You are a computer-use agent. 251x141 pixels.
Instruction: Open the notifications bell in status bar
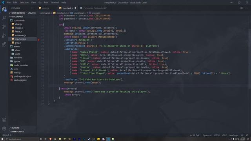point(247,135)
